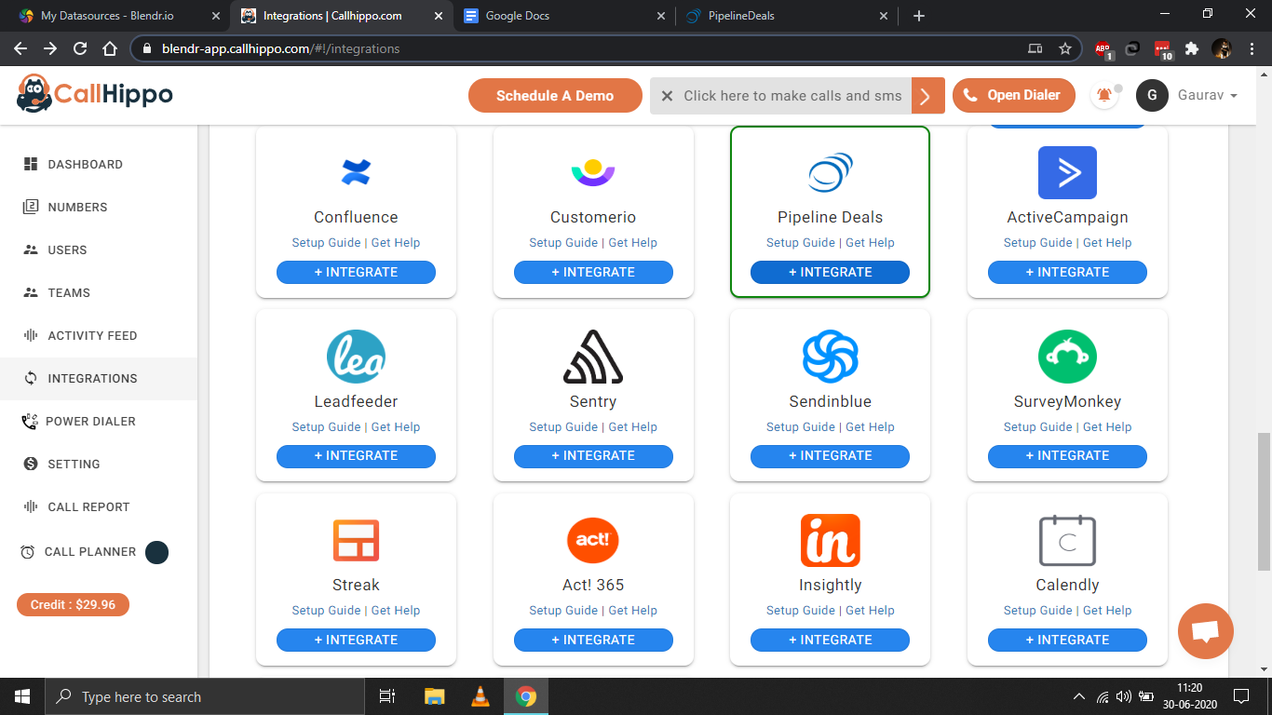Integrate Sendinblue
Image resolution: width=1272 pixels, height=715 pixels.
point(830,455)
